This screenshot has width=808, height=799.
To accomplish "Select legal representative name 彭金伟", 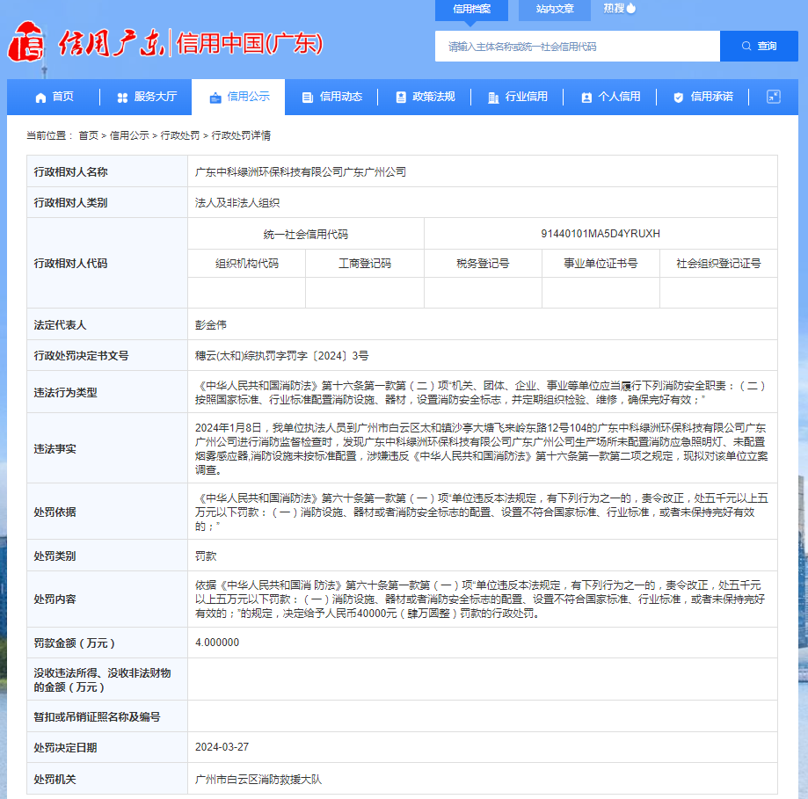I will tap(211, 325).
